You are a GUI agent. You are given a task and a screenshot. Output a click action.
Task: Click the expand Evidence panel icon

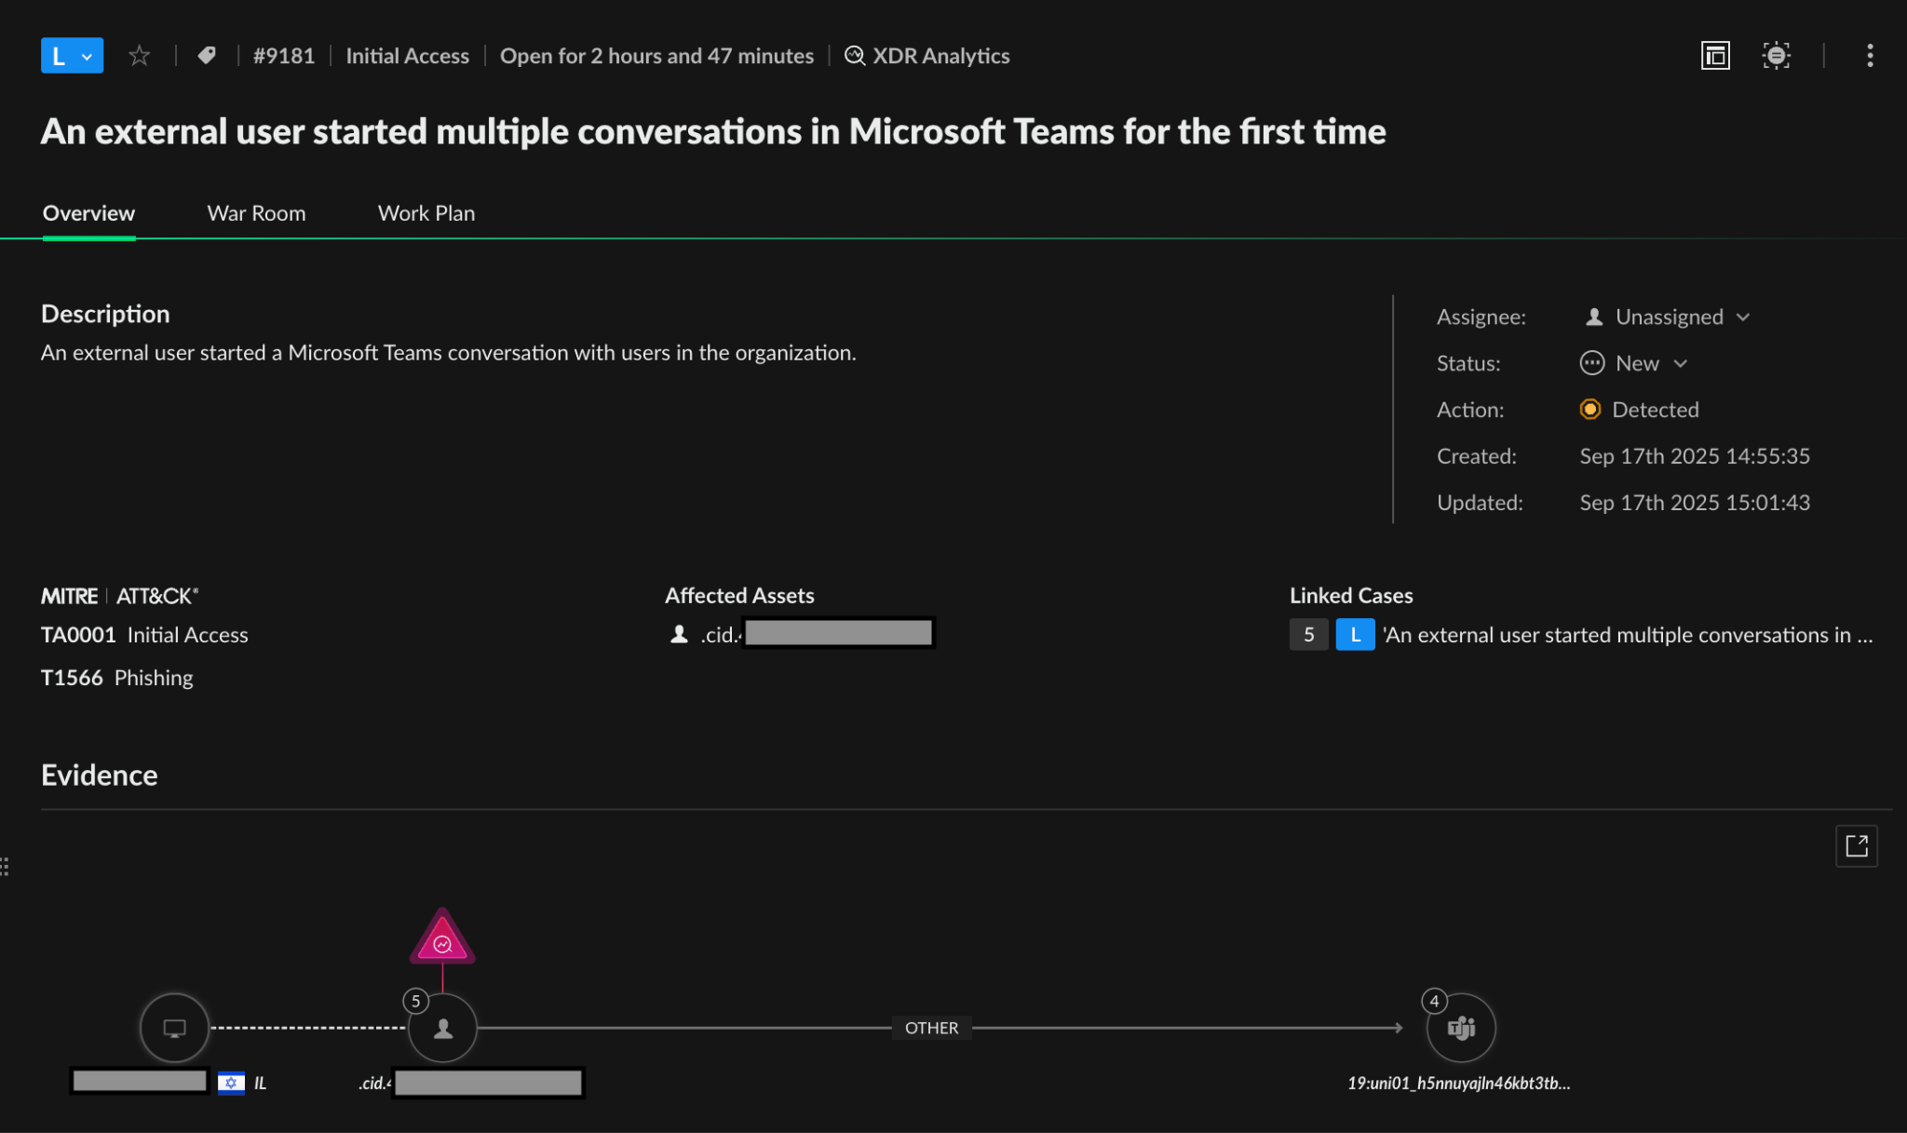click(1858, 845)
